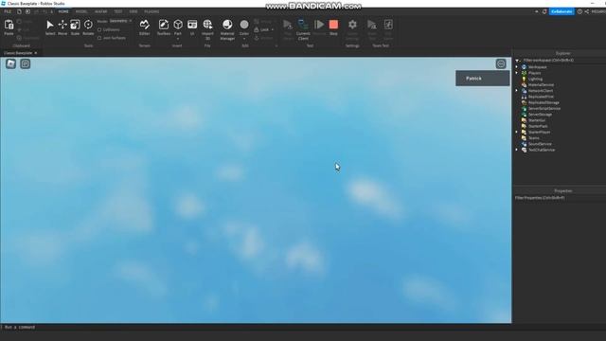Select MaterialService in Explorer
Image resolution: width=606 pixels, height=341 pixels.
tap(541, 84)
